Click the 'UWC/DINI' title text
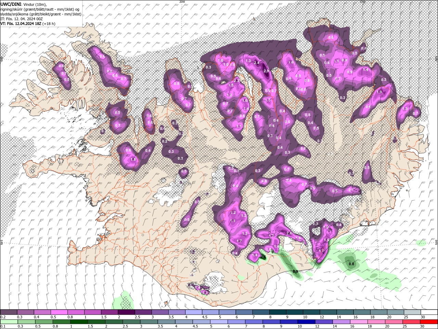The image size is (438, 329). 10,4
